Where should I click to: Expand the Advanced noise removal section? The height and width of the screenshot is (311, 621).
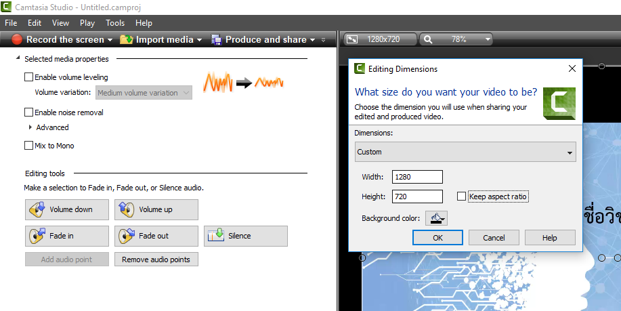click(30, 127)
